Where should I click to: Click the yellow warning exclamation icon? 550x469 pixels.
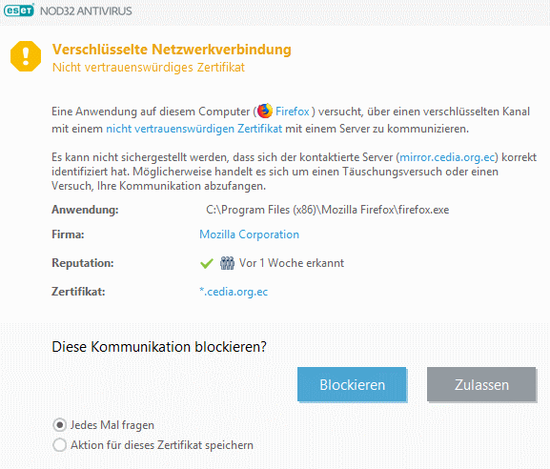[x=26, y=56]
